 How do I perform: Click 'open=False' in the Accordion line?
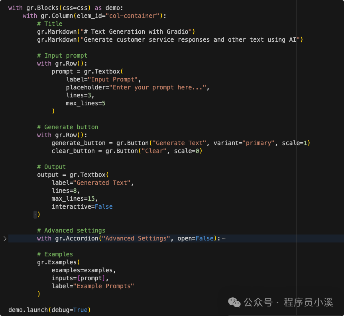coord(195,238)
